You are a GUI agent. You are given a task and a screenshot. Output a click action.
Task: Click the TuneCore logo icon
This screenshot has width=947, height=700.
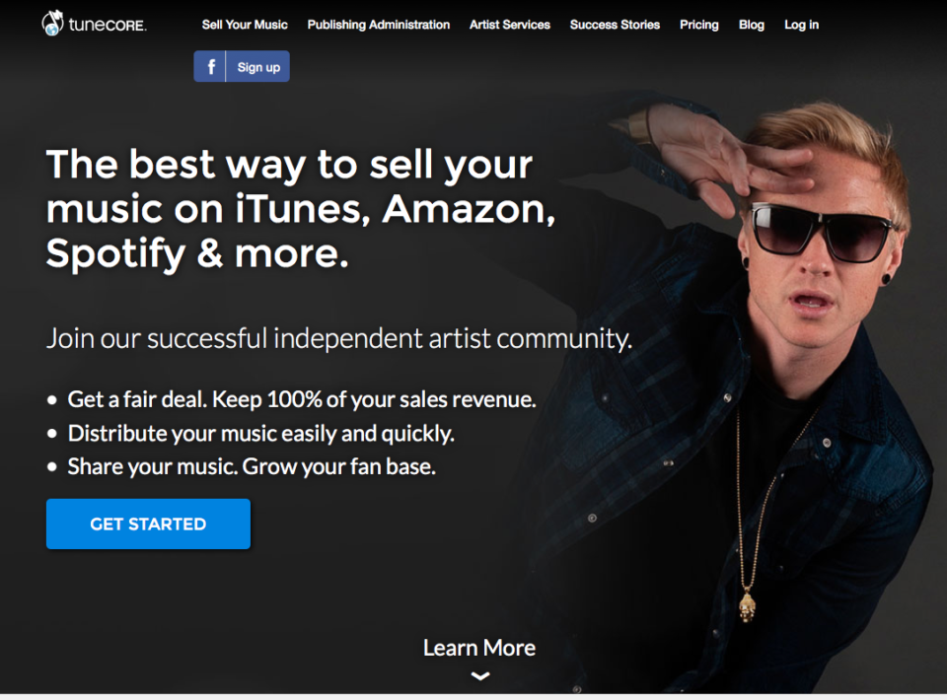[52, 24]
